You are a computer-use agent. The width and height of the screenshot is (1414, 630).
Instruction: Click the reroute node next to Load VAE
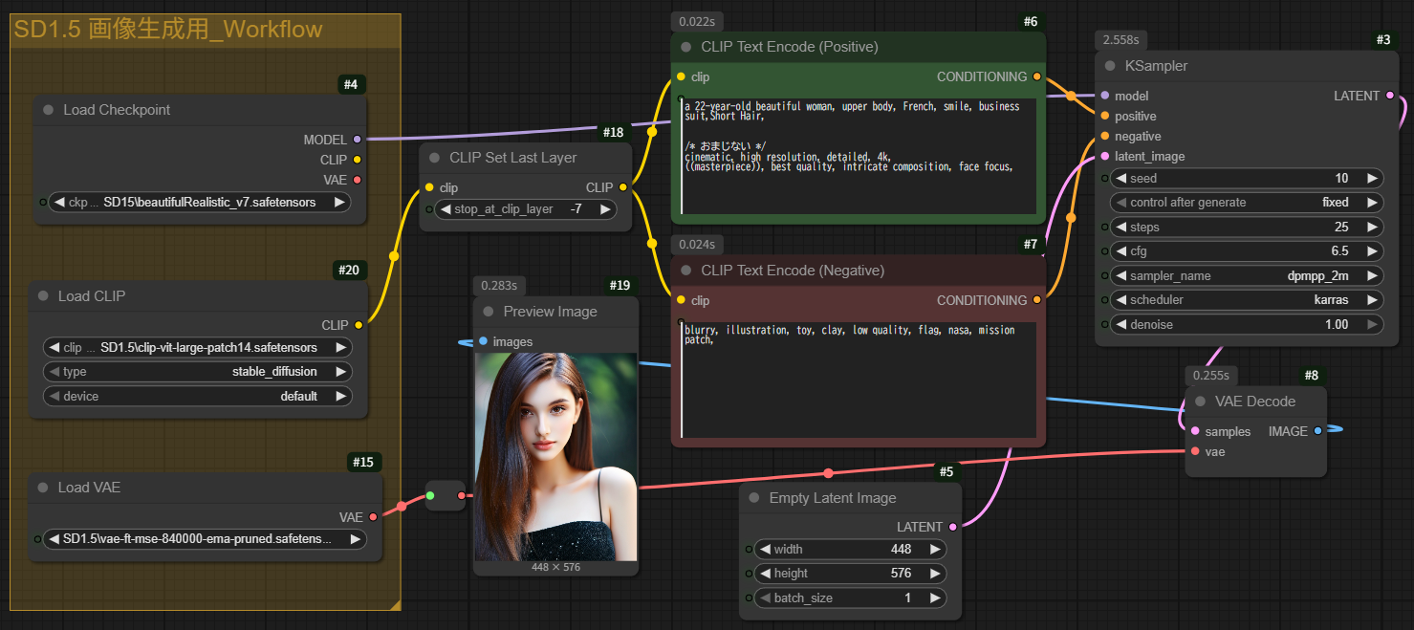tap(445, 495)
